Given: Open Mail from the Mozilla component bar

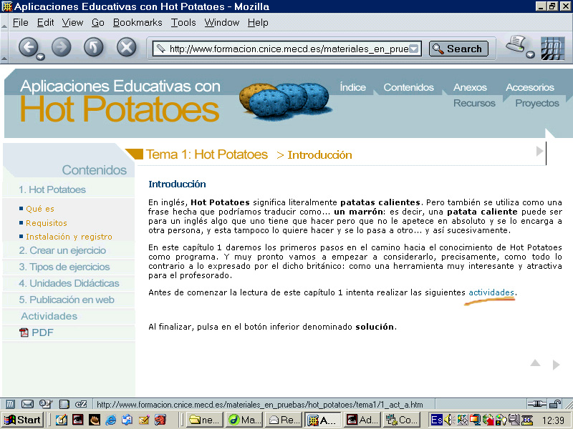Looking at the screenshot, I should coord(28,404).
